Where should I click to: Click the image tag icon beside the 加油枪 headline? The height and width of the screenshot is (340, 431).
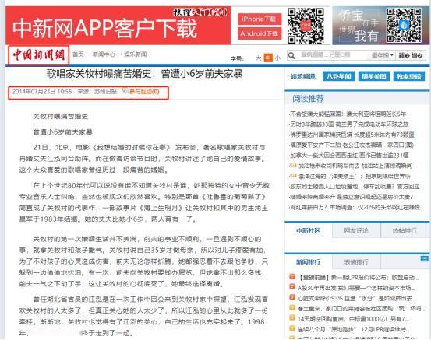coord(293,166)
